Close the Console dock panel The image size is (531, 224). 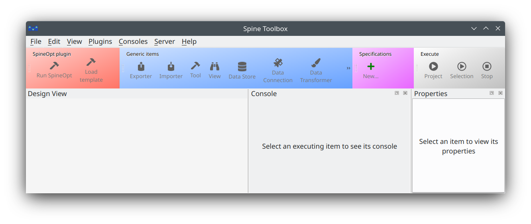pyautogui.click(x=405, y=93)
